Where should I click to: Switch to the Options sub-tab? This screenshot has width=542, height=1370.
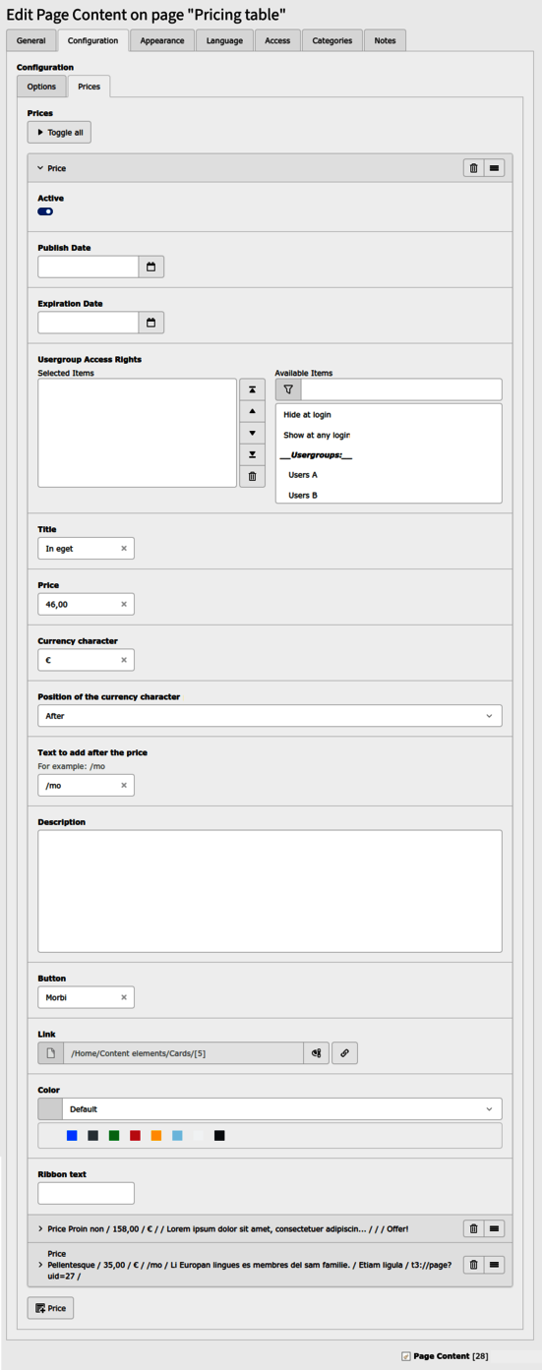[x=41, y=87]
